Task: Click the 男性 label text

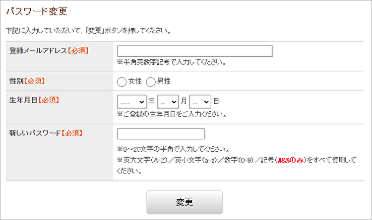Action: point(164,81)
